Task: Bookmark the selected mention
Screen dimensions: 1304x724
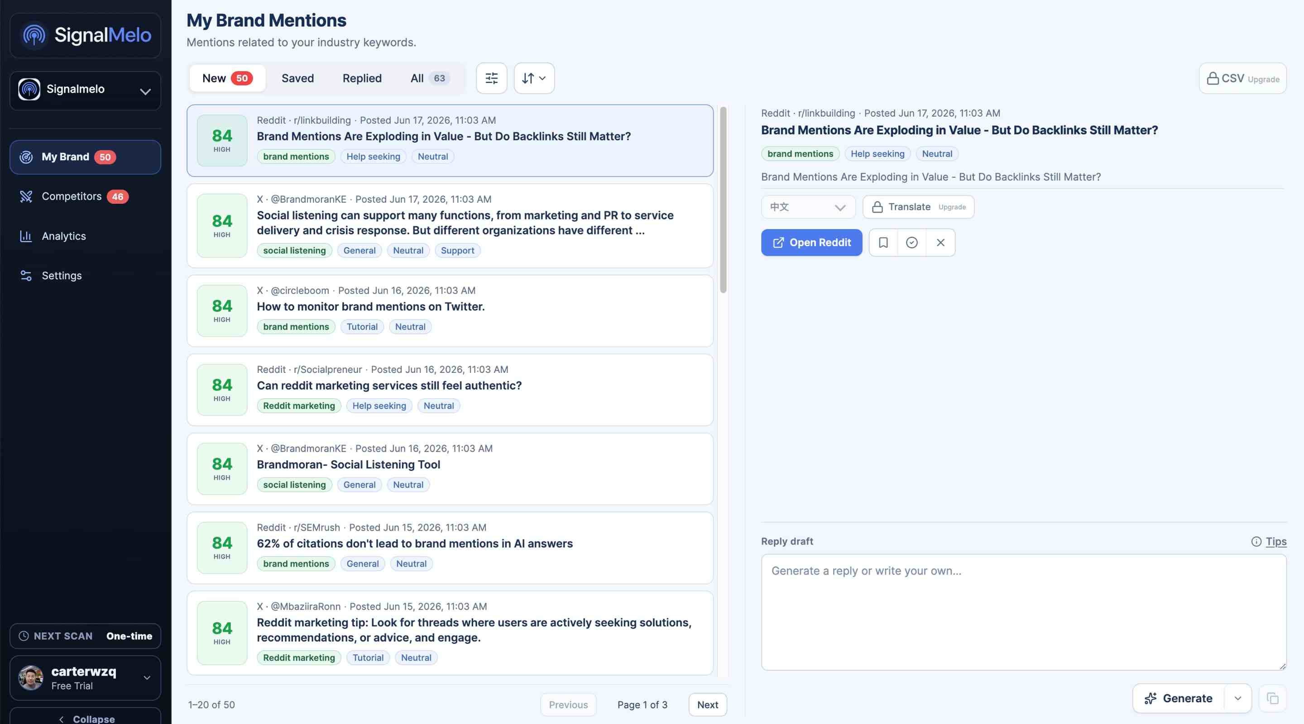Action: [883, 243]
